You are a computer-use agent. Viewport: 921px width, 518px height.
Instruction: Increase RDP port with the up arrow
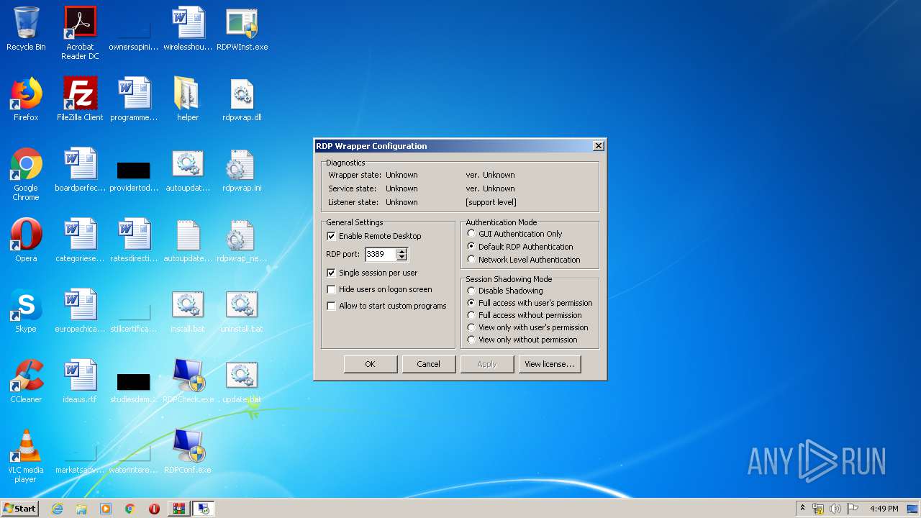402,251
